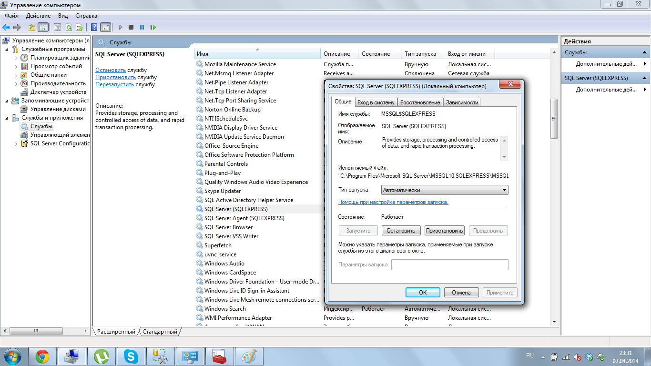The width and height of the screenshot is (651, 366).
Task: Switch to the Стандартный view tab
Action: 160,332
